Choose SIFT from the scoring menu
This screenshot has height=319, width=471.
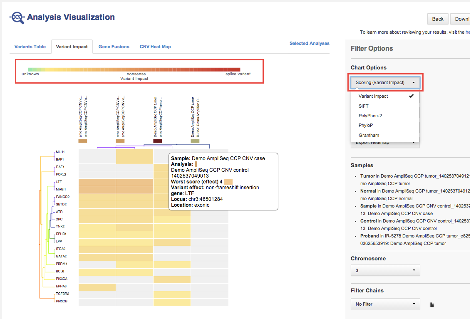click(x=364, y=106)
